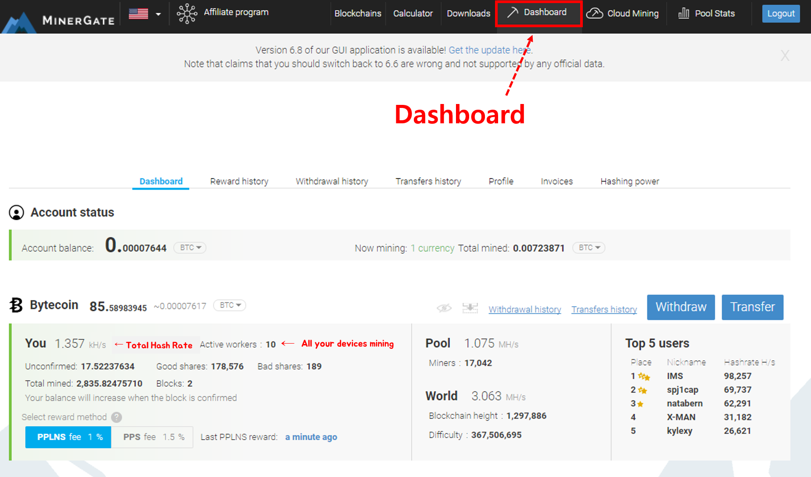The image size is (811, 477).
Task: Select PPS fee 1.5% reward method
Action: click(x=152, y=437)
